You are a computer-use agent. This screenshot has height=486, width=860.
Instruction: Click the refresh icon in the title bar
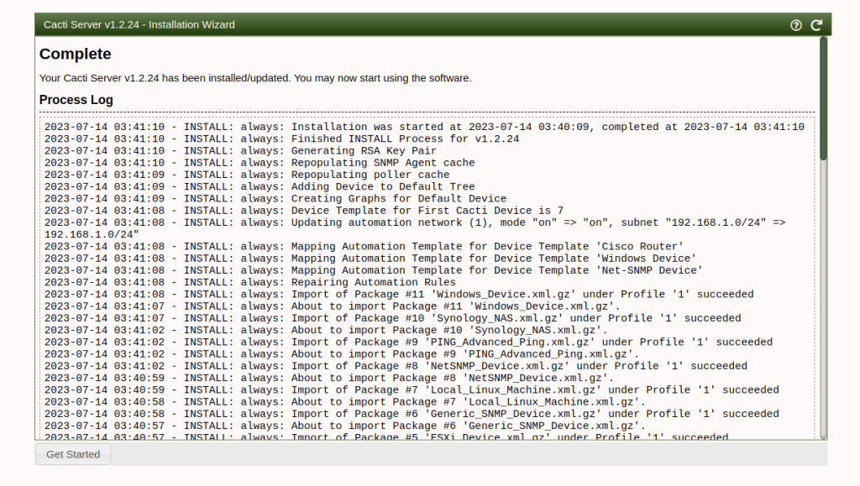tap(815, 25)
